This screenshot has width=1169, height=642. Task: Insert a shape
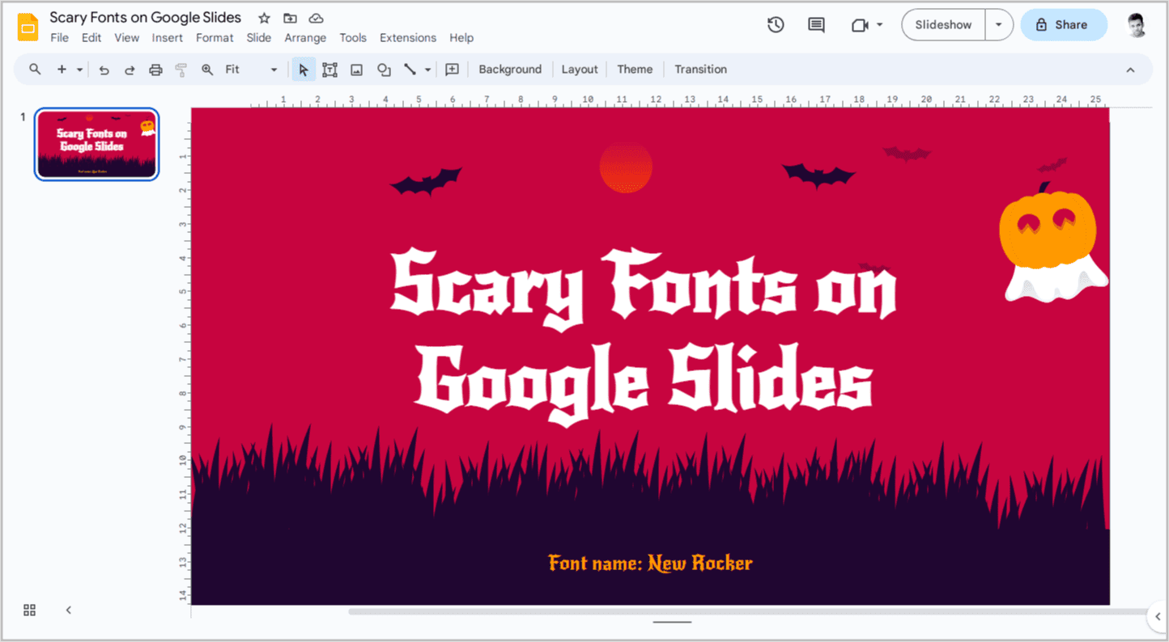pyautogui.click(x=384, y=70)
